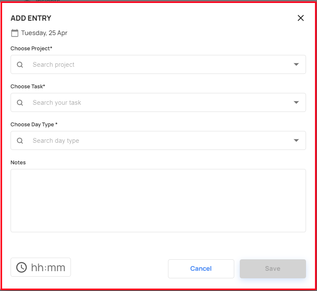Close the Add Entry dialog with X
Image resolution: width=317 pixels, height=291 pixels.
pyautogui.click(x=301, y=18)
